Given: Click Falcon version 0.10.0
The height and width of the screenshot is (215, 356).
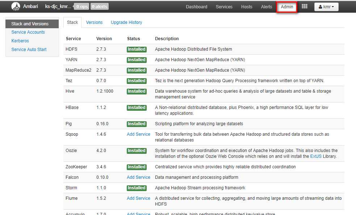Looking at the screenshot, I should pyautogui.click(x=102, y=177).
